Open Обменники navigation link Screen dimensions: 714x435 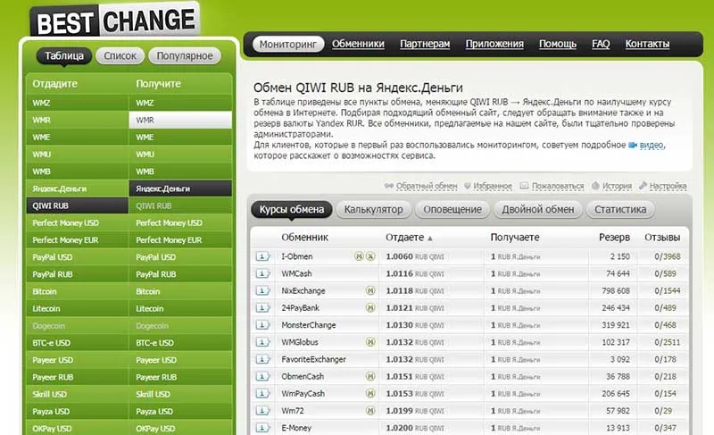tap(358, 44)
